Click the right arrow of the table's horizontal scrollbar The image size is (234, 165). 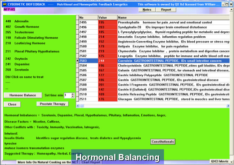pyautogui.click(x=228, y=106)
